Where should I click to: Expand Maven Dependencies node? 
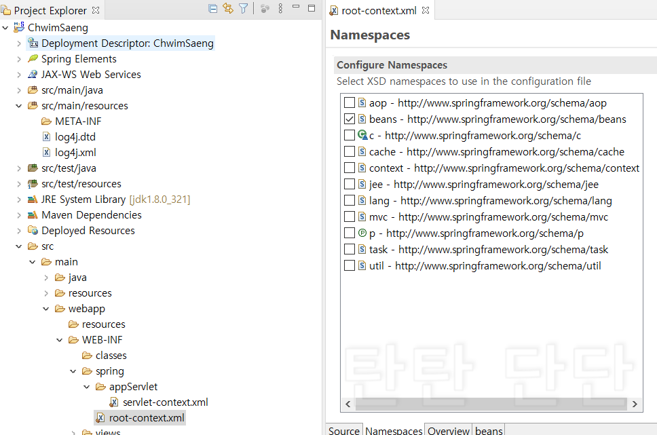[x=19, y=215]
